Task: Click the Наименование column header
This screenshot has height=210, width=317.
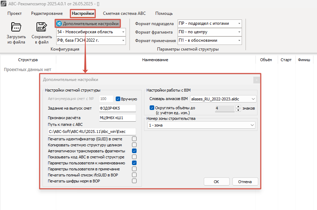Action: (155, 60)
